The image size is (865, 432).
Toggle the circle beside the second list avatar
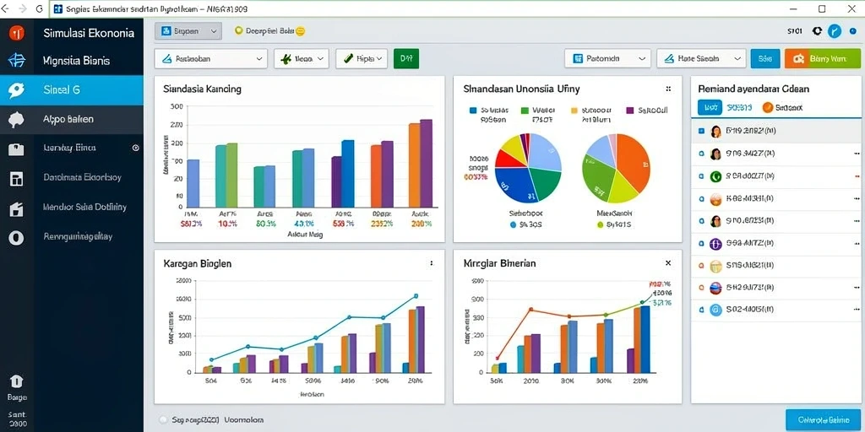pyautogui.click(x=701, y=154)
